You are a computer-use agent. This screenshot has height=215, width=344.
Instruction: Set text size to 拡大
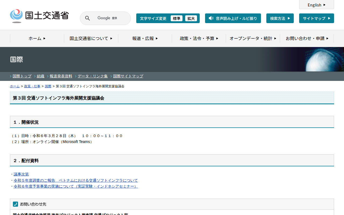191,18
